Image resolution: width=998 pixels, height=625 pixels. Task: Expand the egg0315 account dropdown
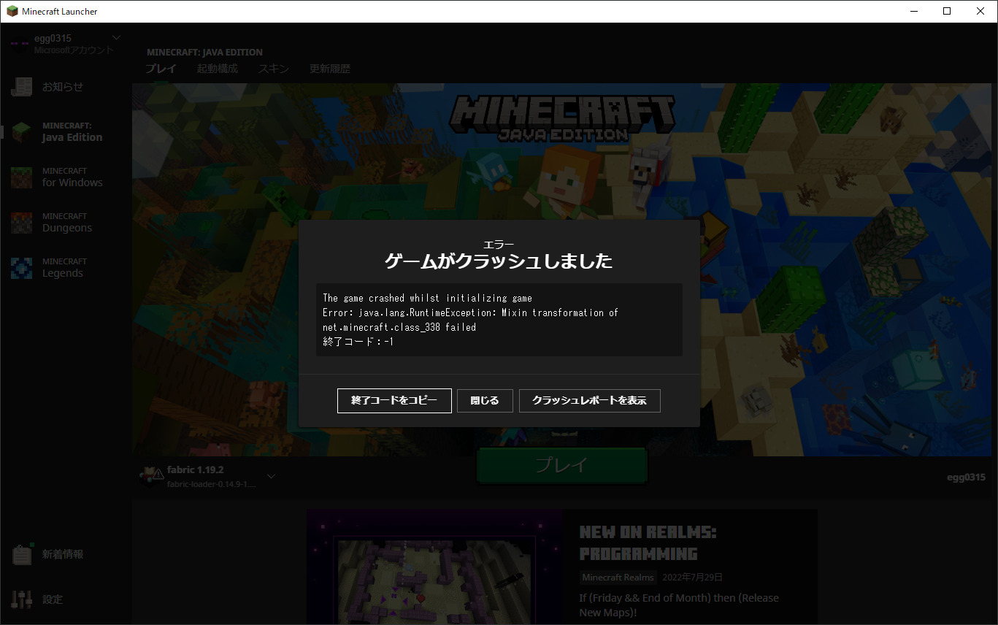pyautogui.click(x=115, y=37)
